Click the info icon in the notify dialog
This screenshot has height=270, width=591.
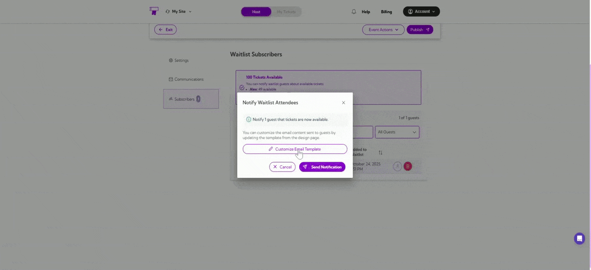click(x=248, y=119)
